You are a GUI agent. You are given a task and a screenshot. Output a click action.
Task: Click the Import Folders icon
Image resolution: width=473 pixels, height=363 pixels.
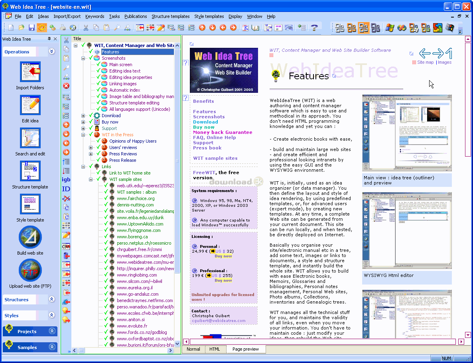30,72
